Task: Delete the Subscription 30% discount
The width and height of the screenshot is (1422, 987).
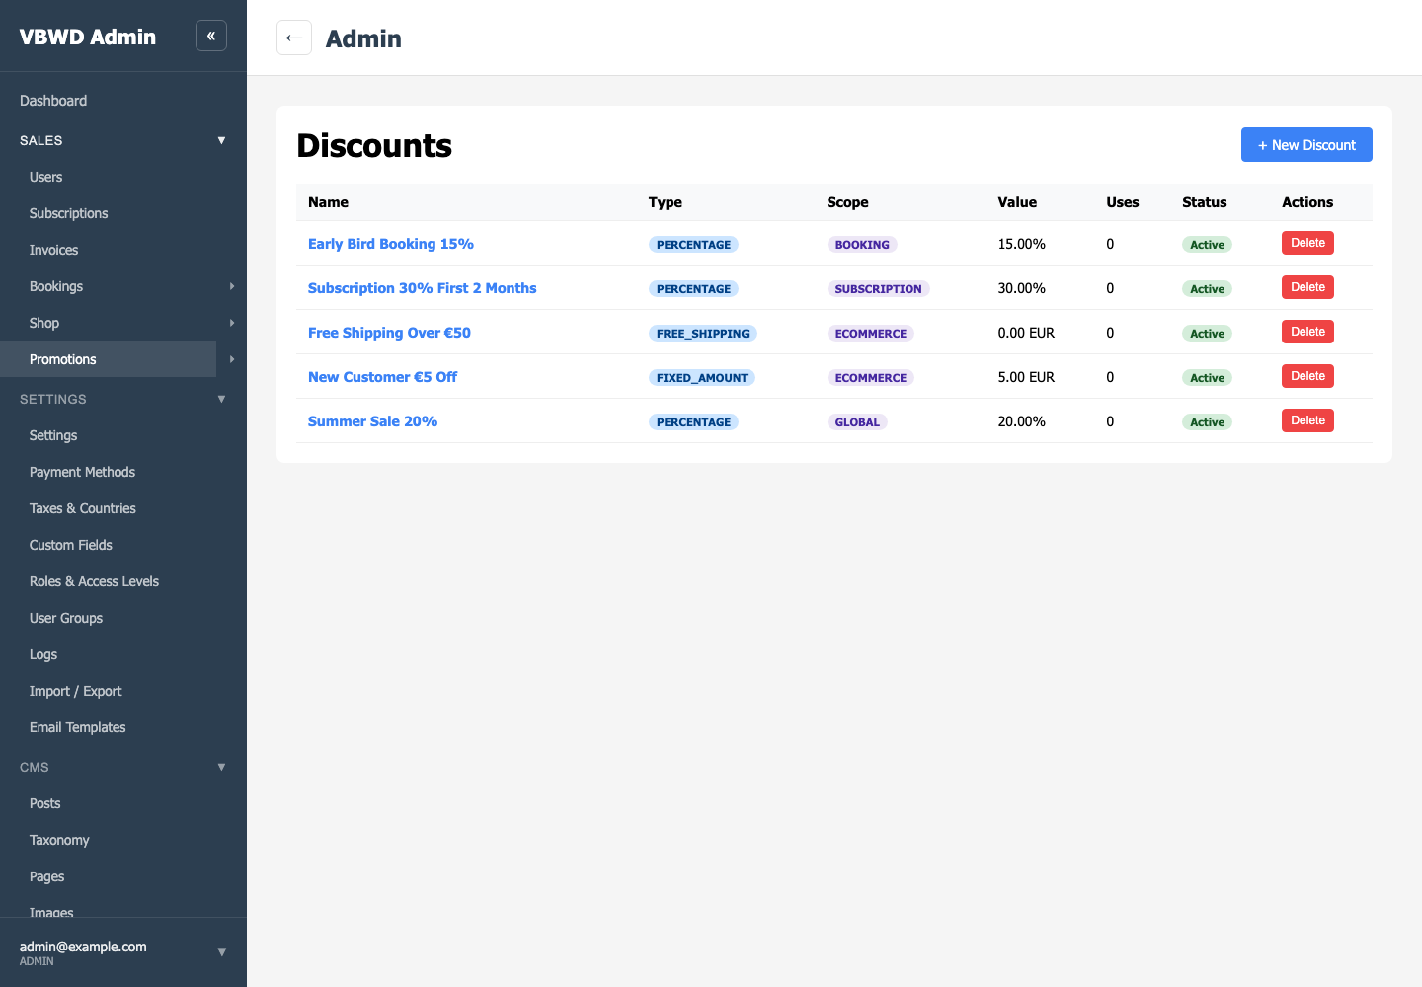Action: click(x=1307, y=287)
